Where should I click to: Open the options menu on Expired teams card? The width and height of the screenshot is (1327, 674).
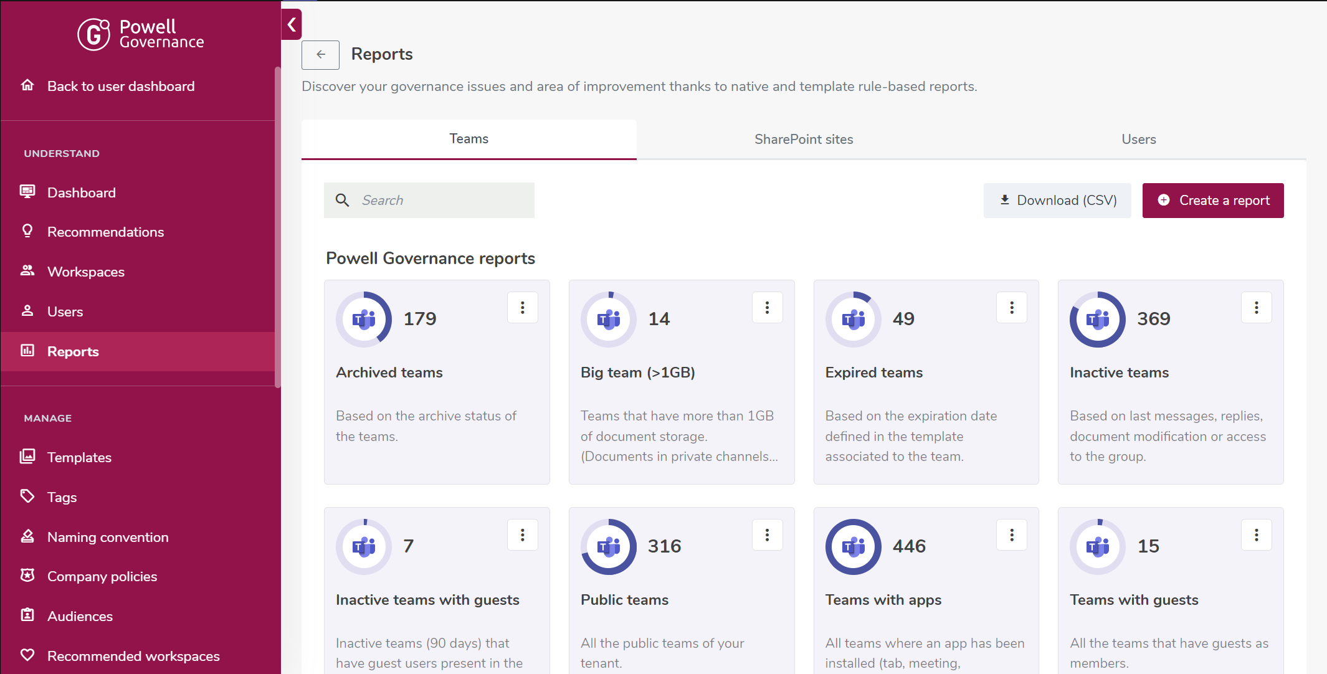1012,307
